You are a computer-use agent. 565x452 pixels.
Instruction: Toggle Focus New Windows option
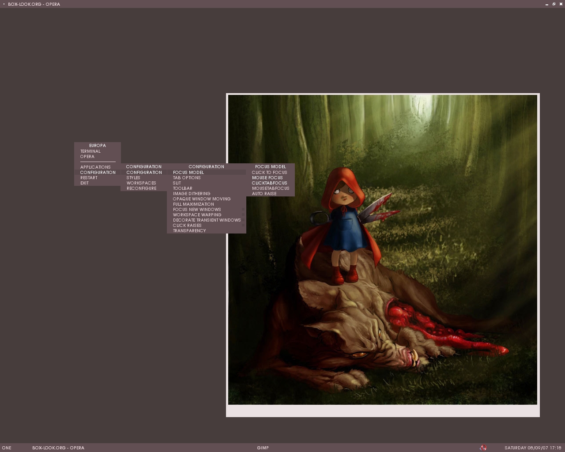207,209
